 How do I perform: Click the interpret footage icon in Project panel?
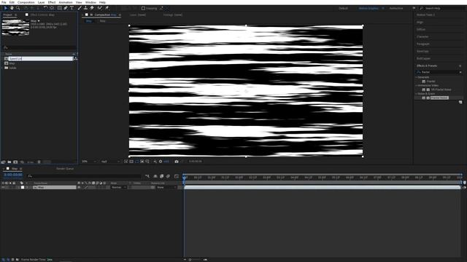coord(3,162)
